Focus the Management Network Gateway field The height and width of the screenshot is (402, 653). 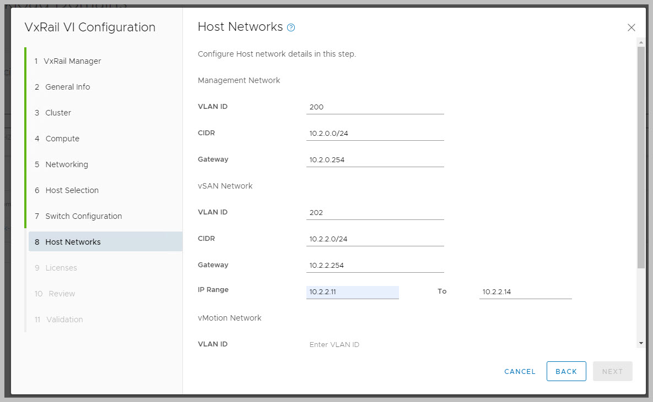(375, 160)
